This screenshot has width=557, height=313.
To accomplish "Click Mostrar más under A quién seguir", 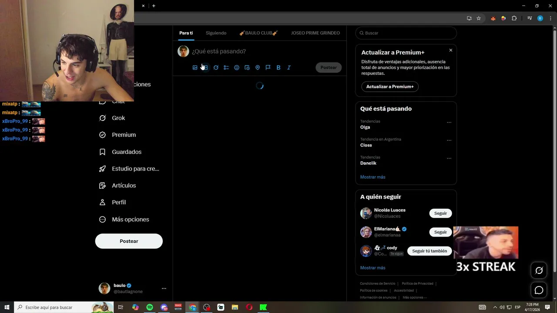I will pyautogui.click(x=372, y=268).
